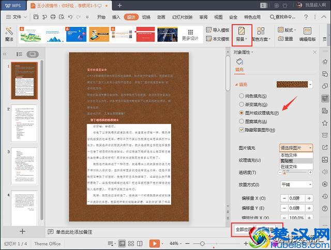Open the Background (背景) button
This screenshot has height=250, width=331.
pos(242,35)
